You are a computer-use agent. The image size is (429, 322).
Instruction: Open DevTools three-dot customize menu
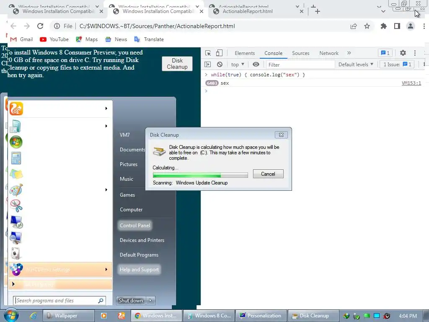415,53
